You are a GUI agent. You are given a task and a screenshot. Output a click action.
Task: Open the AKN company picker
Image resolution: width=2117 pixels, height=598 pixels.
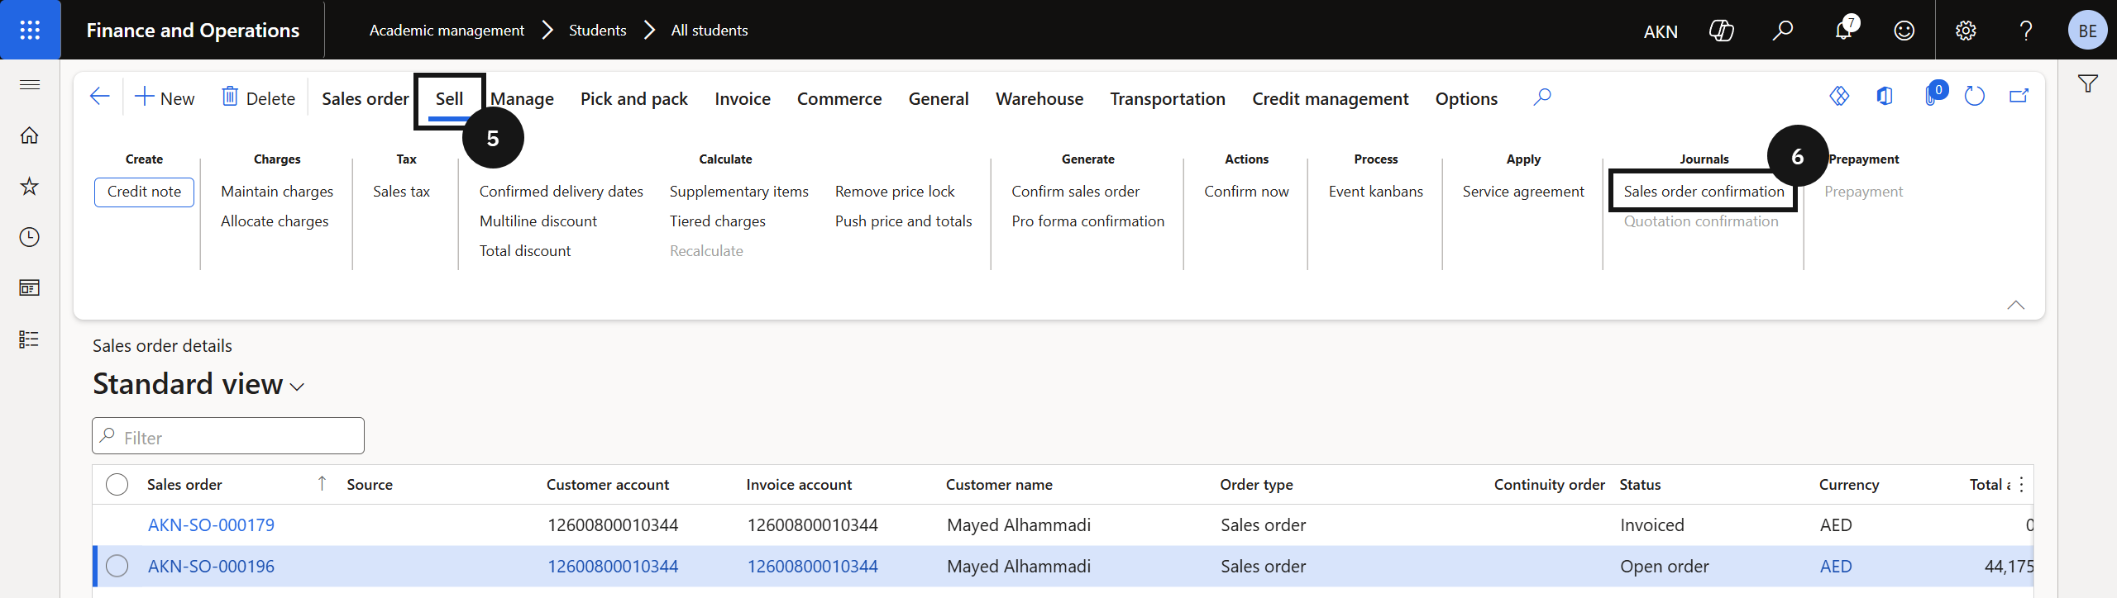point(1661,31)
